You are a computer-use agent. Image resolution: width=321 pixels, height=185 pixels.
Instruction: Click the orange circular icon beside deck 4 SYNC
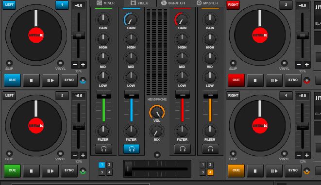(x=306, y=171)
